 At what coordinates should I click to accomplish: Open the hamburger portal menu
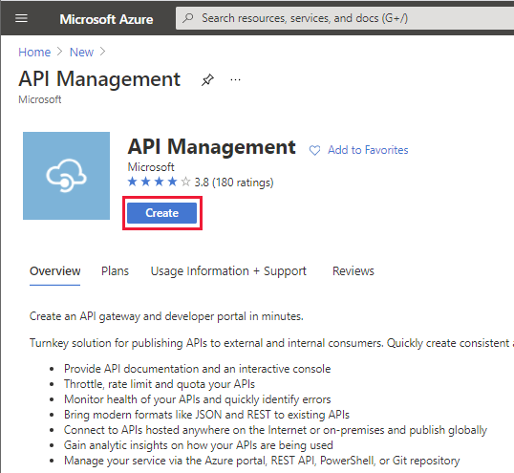[x=21, y=18]
